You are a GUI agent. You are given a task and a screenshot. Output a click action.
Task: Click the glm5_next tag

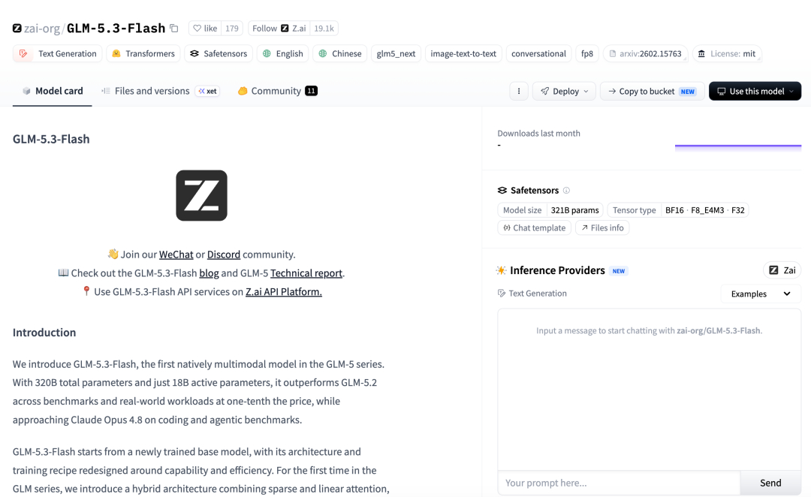tap(396, 54)
